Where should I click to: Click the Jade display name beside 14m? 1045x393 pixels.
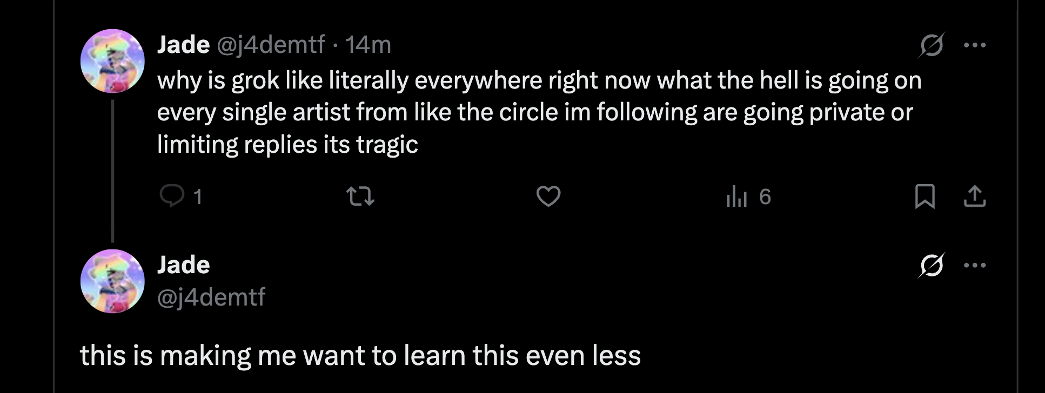(183, 45)
